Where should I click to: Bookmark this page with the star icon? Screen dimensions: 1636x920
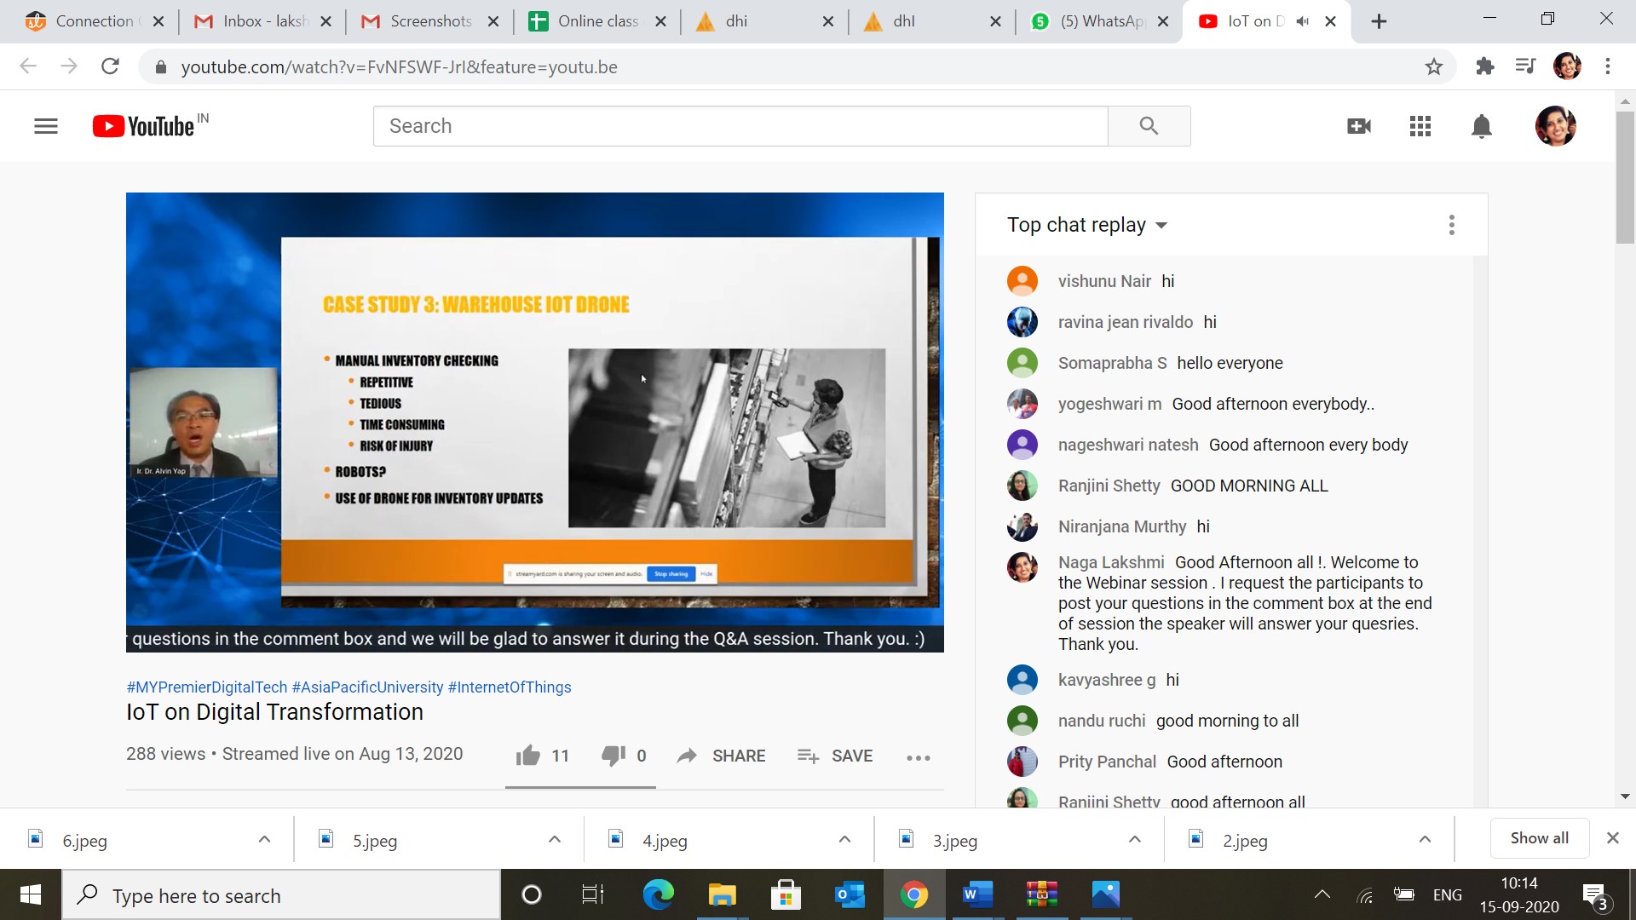pos(1434,66)
